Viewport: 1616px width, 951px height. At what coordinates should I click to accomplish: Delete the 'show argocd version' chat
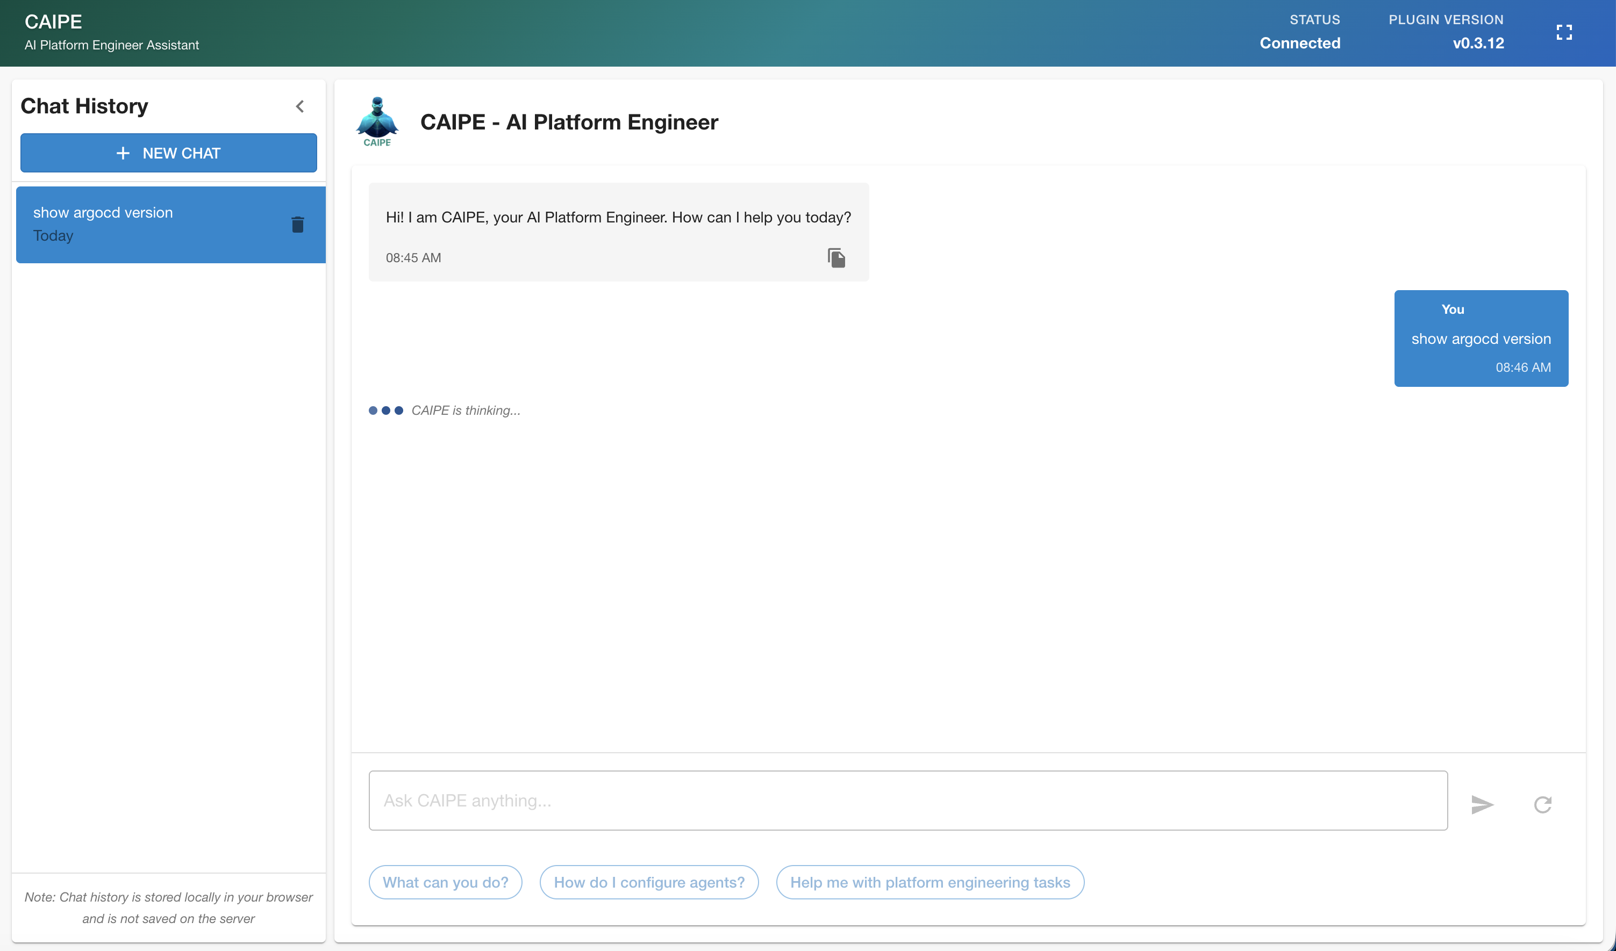click(x=297, y=224)
